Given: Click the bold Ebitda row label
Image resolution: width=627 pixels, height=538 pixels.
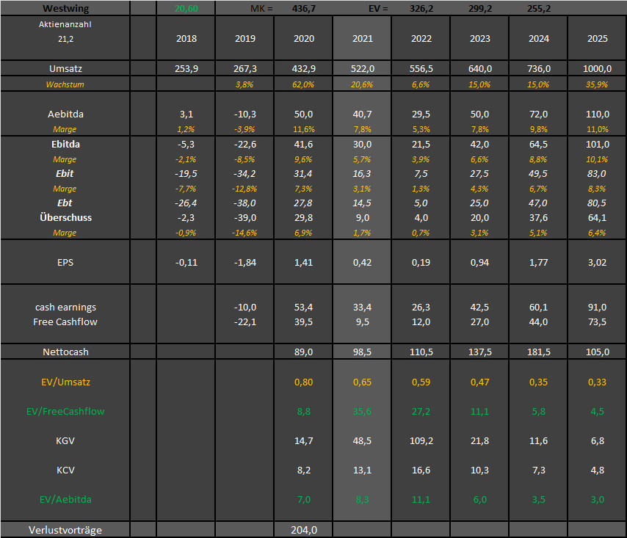Looking at the screenshot, I should pyautogui.click(x=65, y=144).
